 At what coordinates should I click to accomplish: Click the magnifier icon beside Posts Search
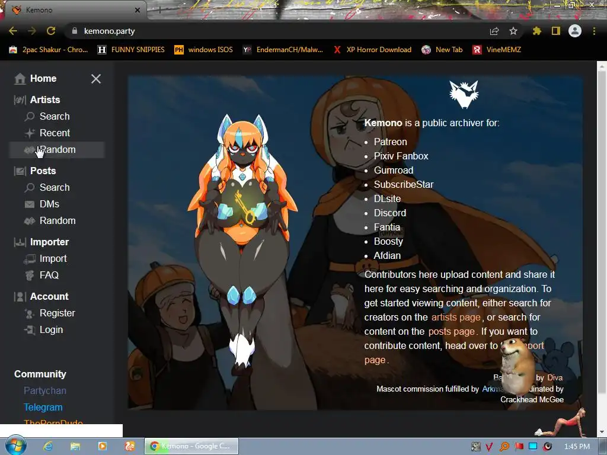tap(30, 188)
